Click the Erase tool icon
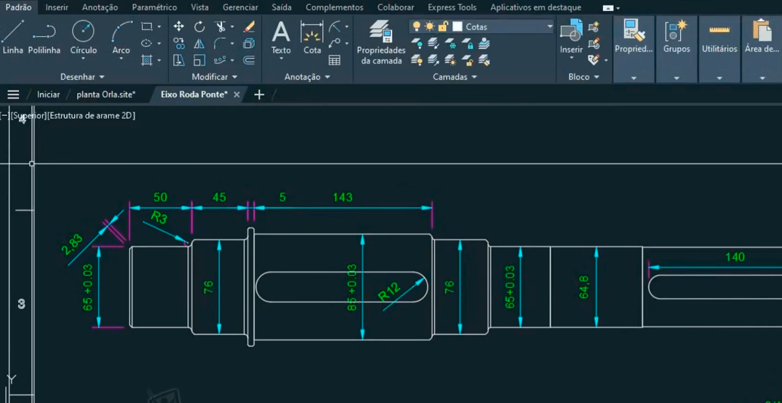The width and height of the screenshot is (782, 403). pos(249,26)
